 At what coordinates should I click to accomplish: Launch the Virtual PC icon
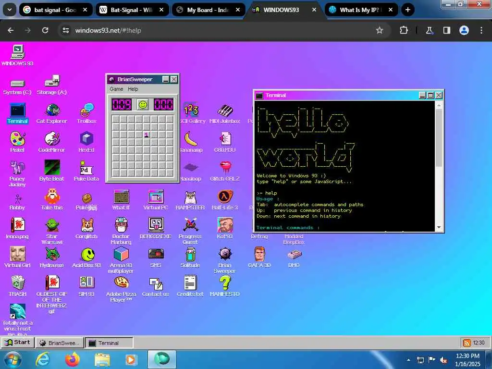click(156, 200)
